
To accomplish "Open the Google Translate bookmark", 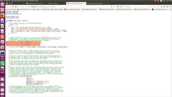I will click(57, 9).
